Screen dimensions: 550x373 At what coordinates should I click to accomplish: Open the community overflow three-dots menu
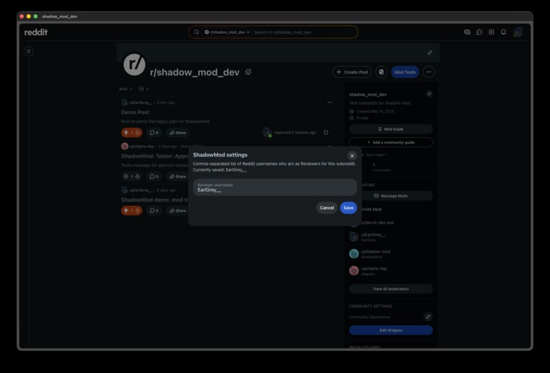(429, 72)
